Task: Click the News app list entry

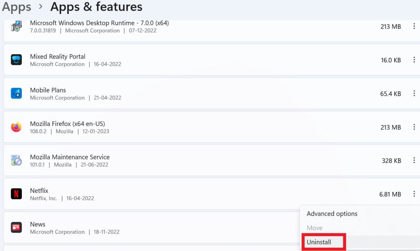Action: click(38, 224)
